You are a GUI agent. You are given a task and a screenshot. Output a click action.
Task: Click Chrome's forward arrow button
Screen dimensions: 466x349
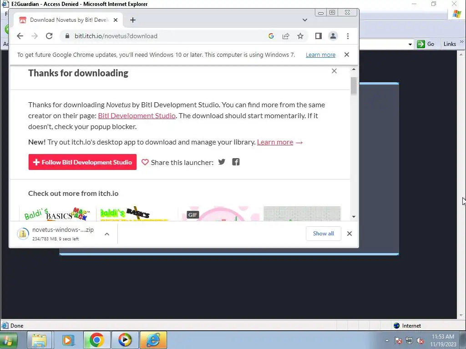[x=35, y=36]
